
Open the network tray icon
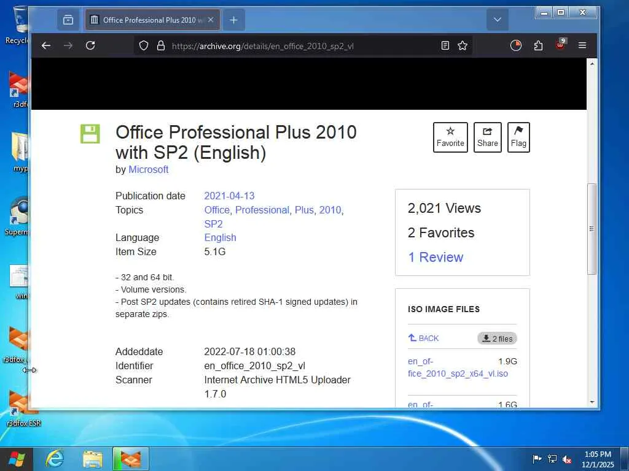point(552,459)
